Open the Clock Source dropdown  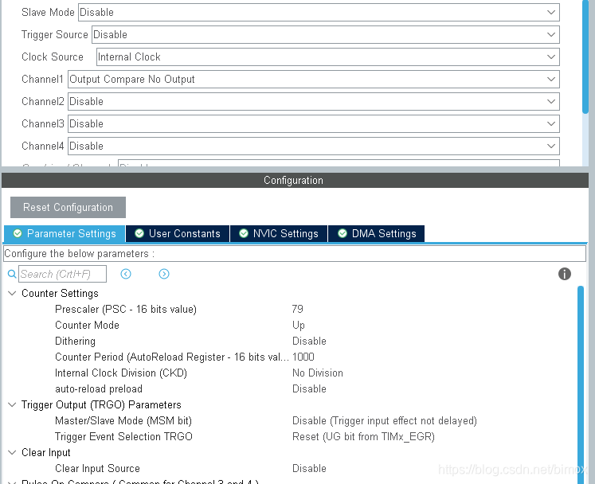point(328,57)
